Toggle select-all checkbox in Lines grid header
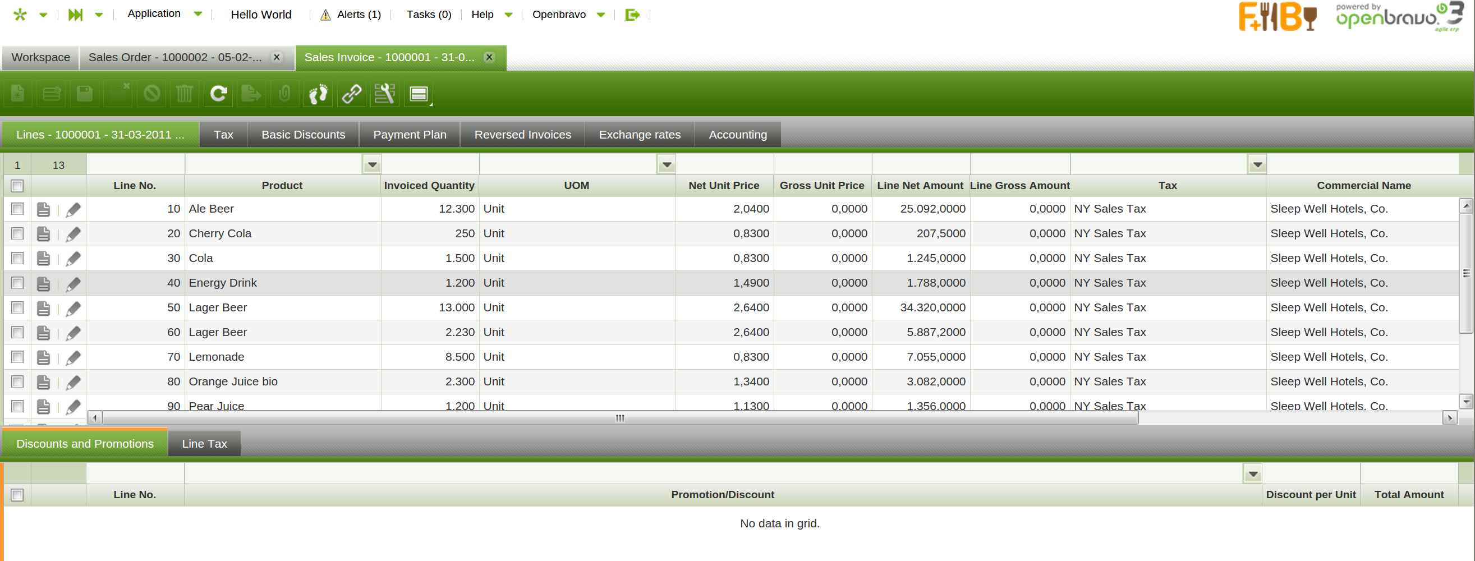 (17, 186)
